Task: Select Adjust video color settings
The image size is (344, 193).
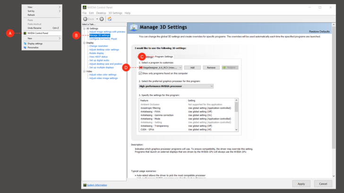Action: click(103, 74)
